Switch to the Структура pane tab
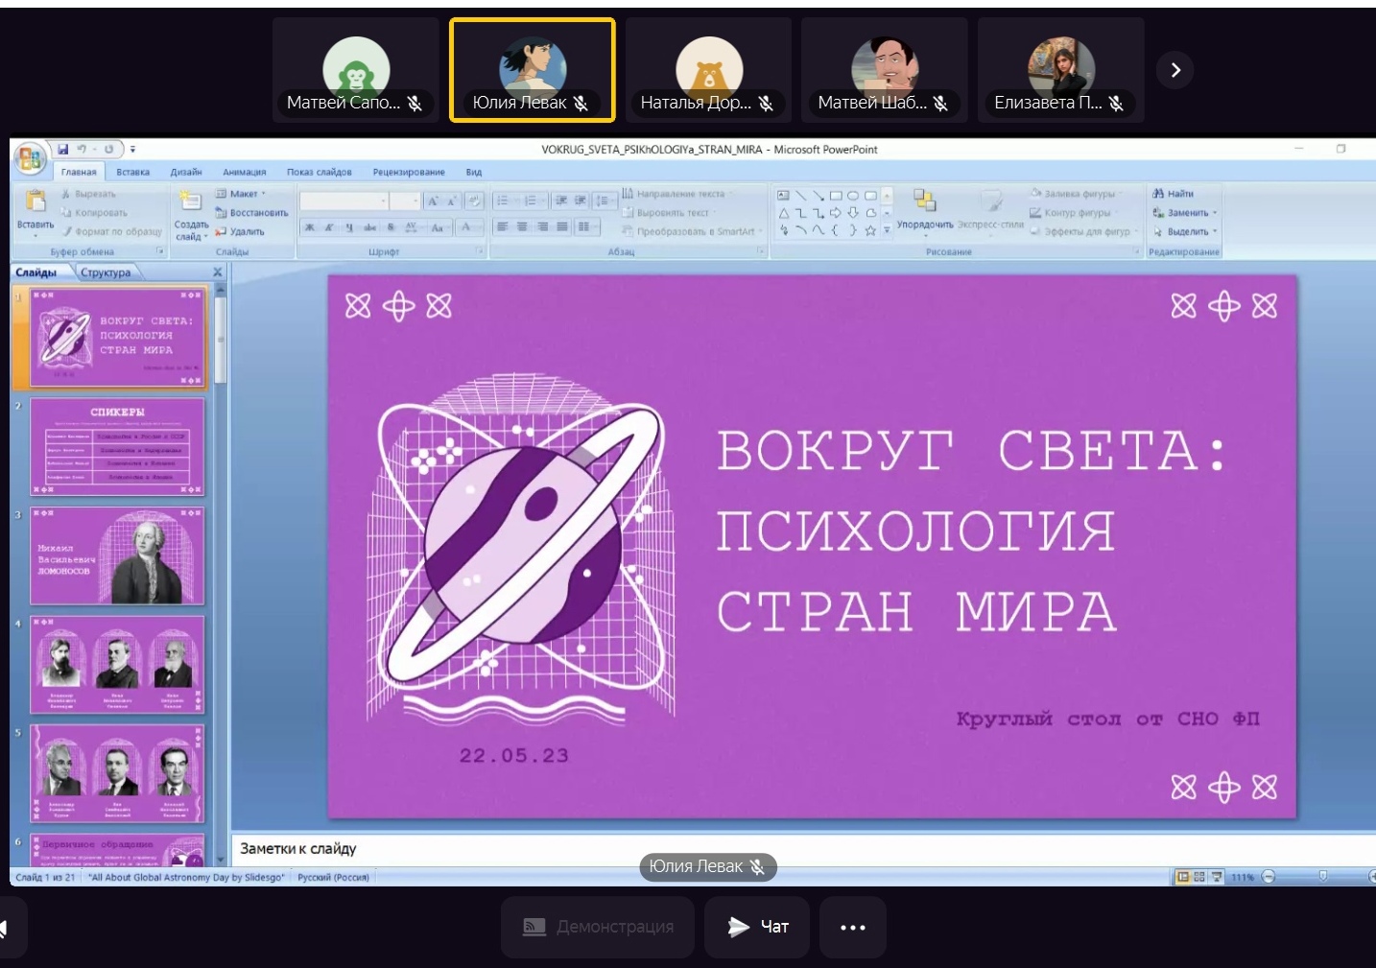The image size is (1376, 968). 106,272
